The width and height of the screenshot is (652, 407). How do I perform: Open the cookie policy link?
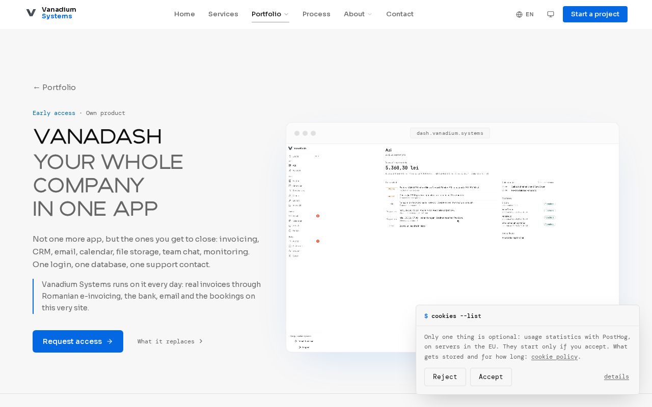[x=554, y=357]
